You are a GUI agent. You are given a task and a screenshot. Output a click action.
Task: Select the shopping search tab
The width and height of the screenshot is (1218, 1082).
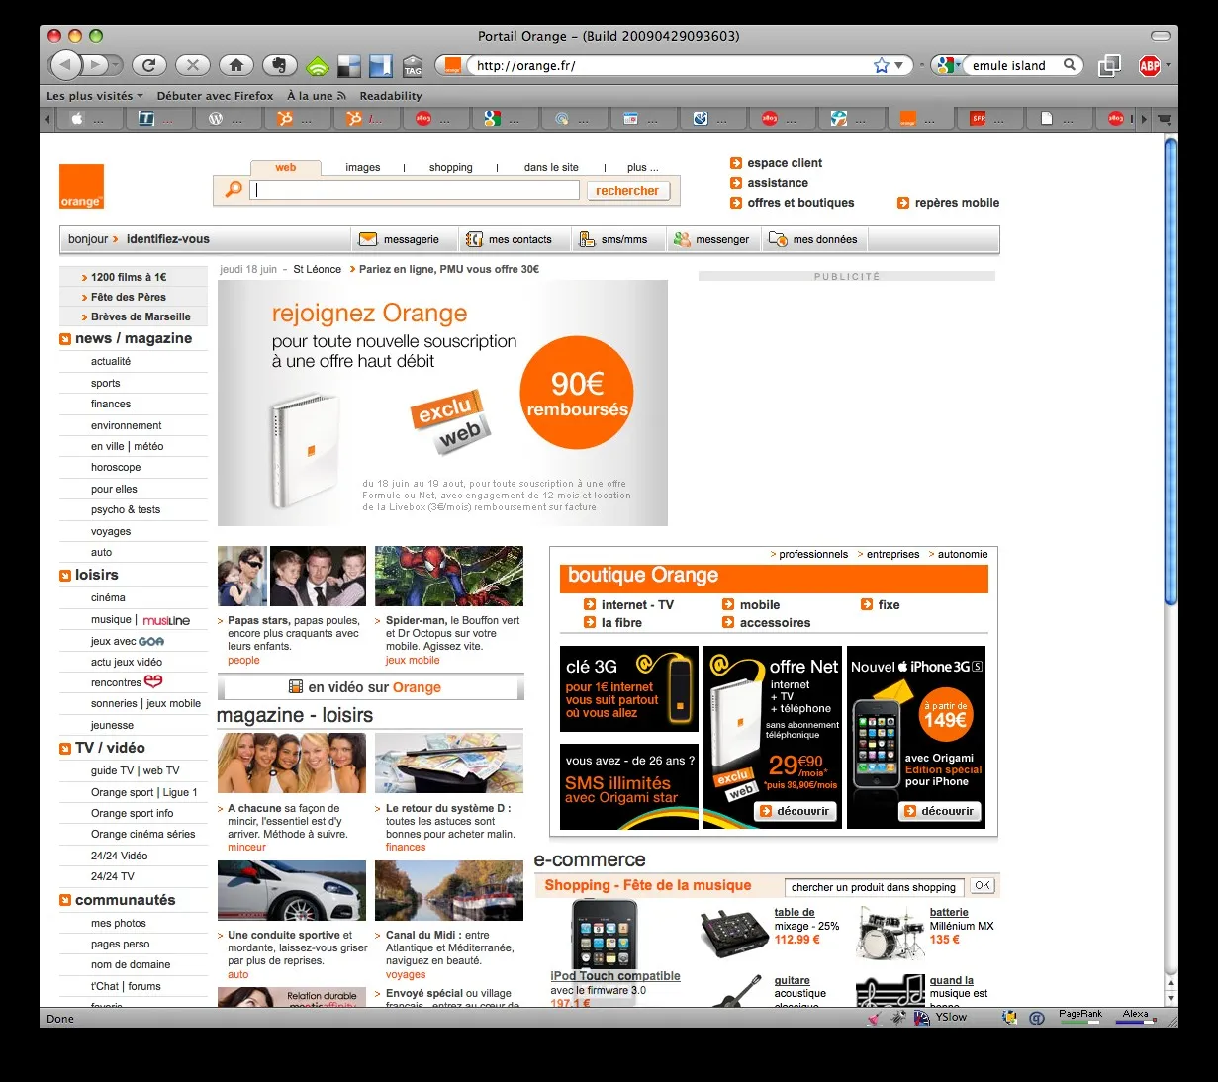[x=451, y=167]
